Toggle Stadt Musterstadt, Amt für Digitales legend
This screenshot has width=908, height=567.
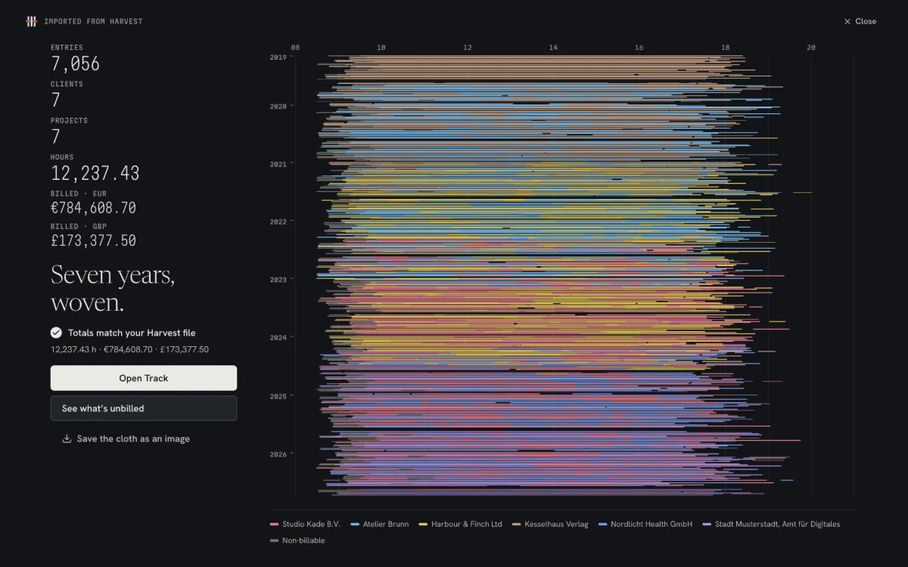[x=772, y=524]
